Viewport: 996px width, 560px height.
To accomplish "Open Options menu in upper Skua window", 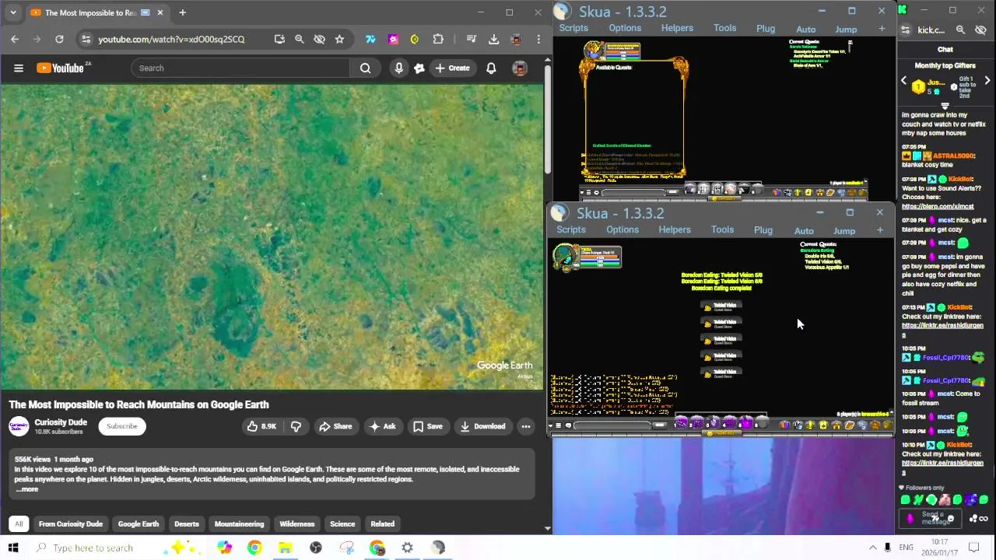I will click(x=625, y=29).
